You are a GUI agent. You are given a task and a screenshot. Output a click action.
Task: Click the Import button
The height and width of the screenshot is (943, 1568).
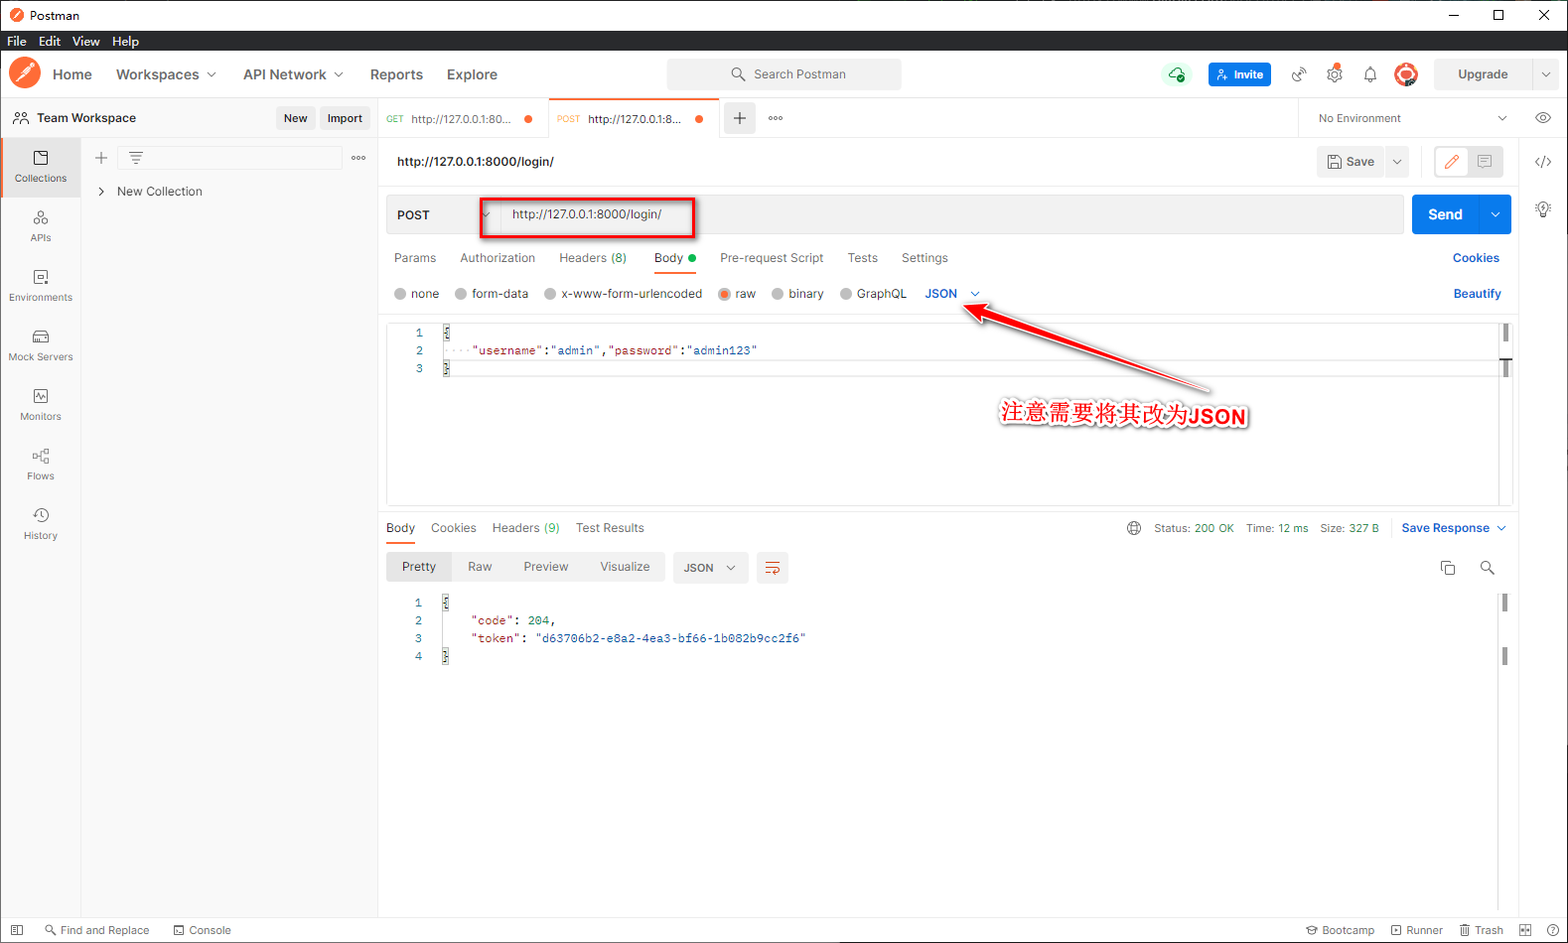coord(345,118)
